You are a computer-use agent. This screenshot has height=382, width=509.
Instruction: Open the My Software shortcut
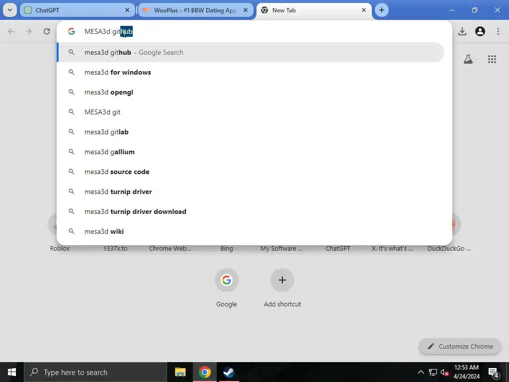pos(281,249)
